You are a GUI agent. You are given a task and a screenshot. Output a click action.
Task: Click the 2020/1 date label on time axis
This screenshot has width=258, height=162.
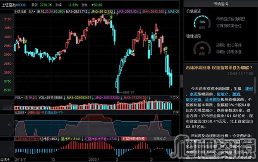(94, 159)
